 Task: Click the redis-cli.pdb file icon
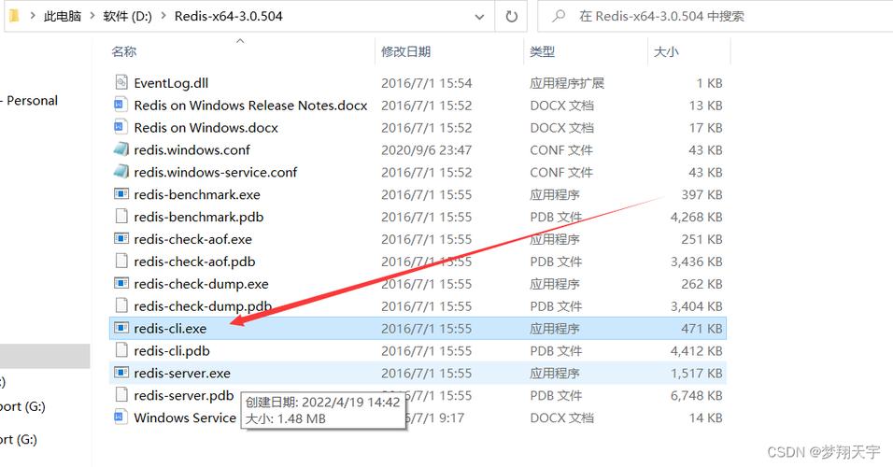(120, 350)
